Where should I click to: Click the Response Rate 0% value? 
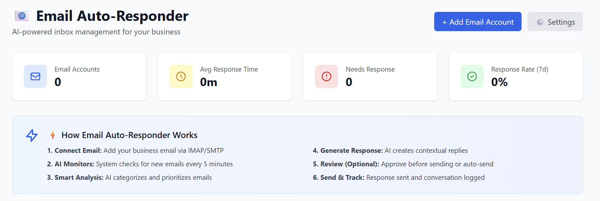[499, 82]
